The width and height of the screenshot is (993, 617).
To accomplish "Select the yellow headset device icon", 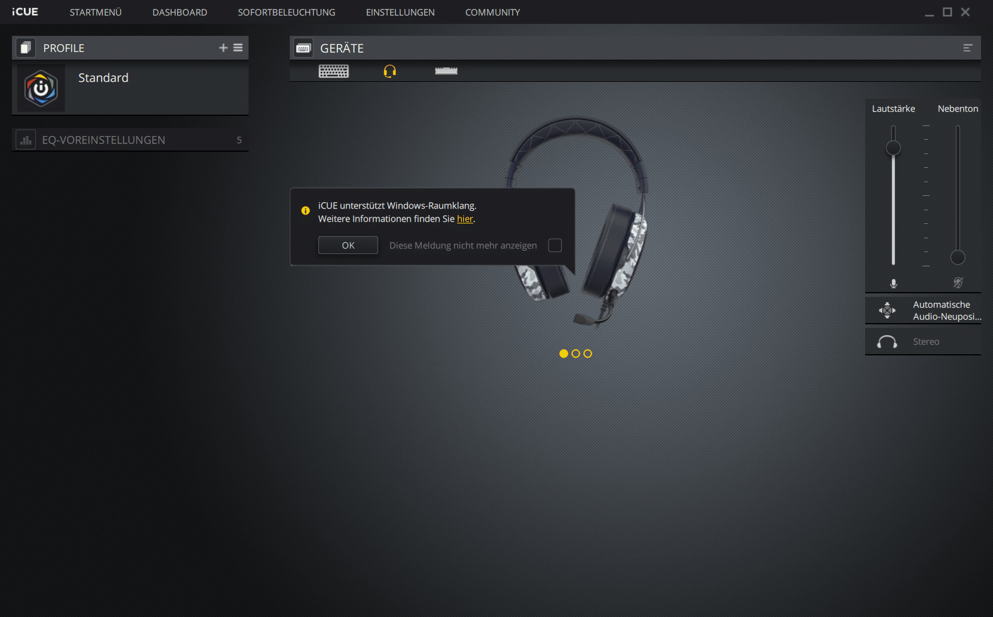I will click(390, 72).
